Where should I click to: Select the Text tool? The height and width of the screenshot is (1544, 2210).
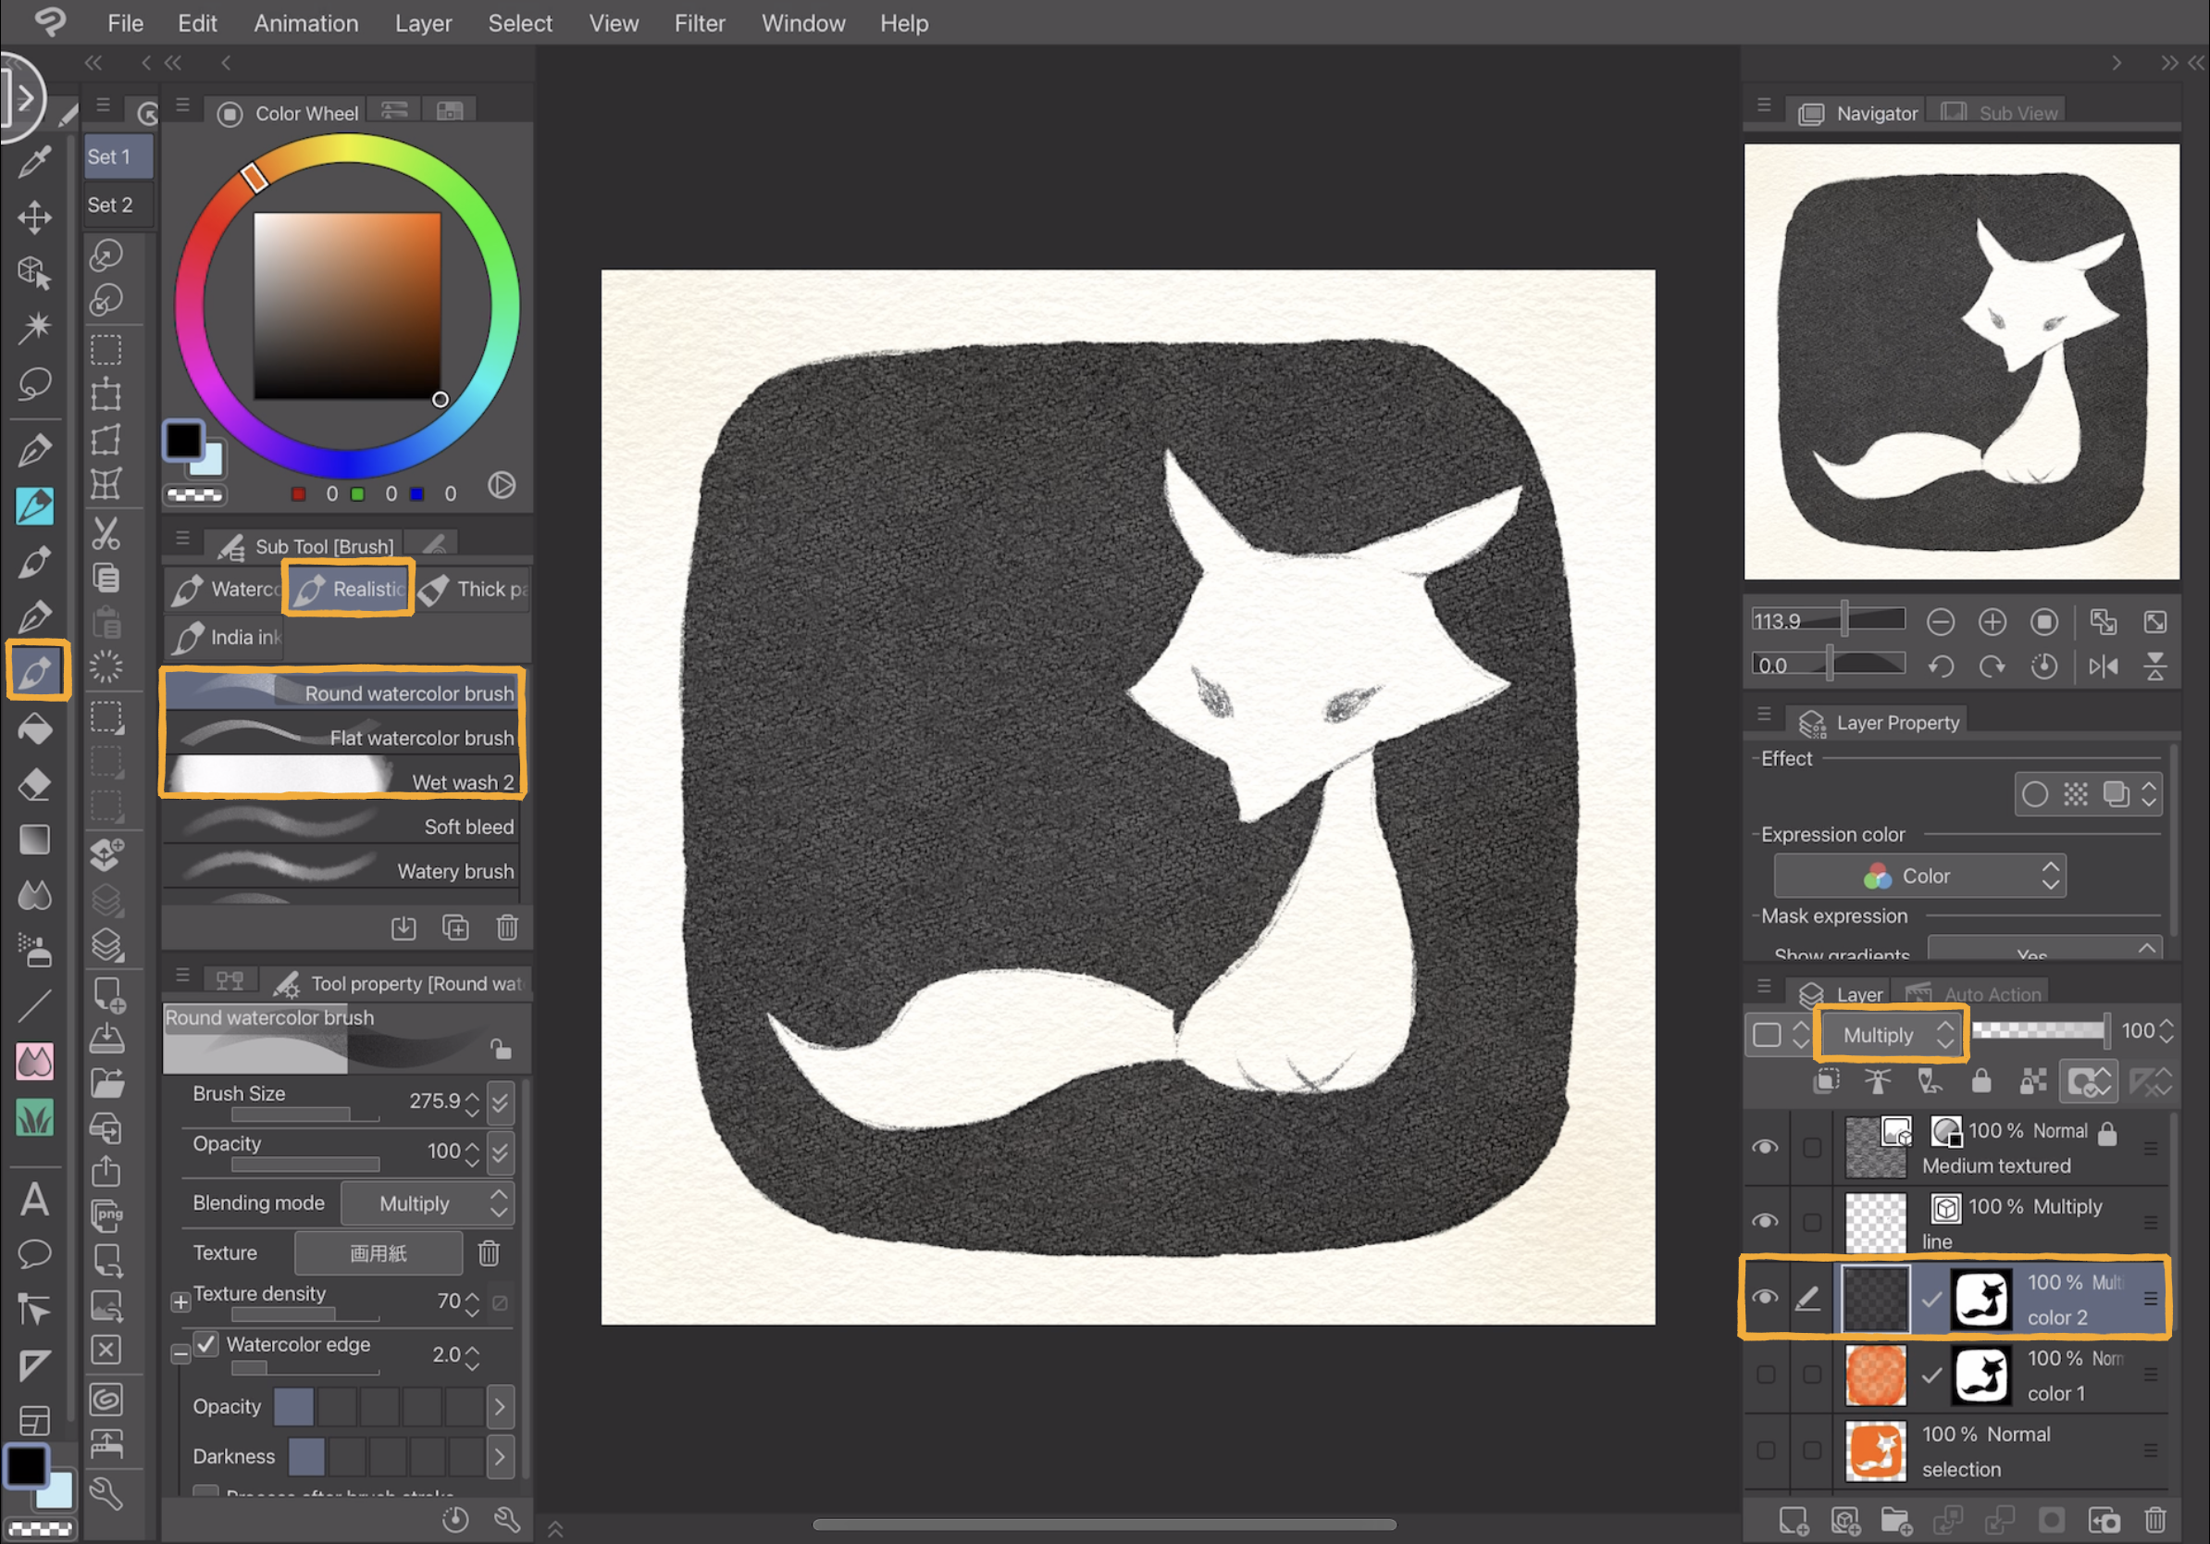(x=35, y=1199)
